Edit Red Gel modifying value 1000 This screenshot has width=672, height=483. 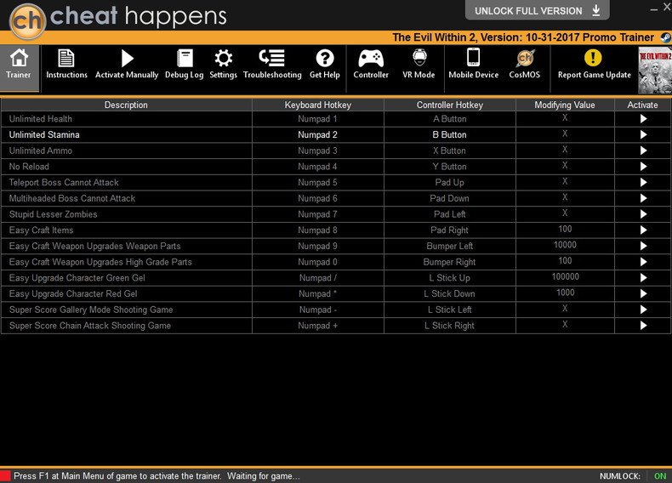565,293
